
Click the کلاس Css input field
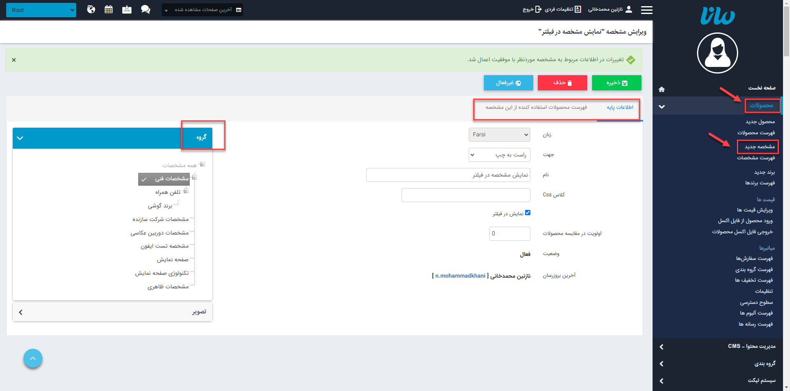click(x=465, y=195)
